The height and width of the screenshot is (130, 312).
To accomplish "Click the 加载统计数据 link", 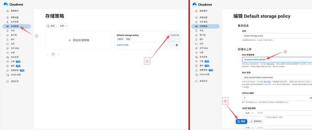I will click(122, 45).
